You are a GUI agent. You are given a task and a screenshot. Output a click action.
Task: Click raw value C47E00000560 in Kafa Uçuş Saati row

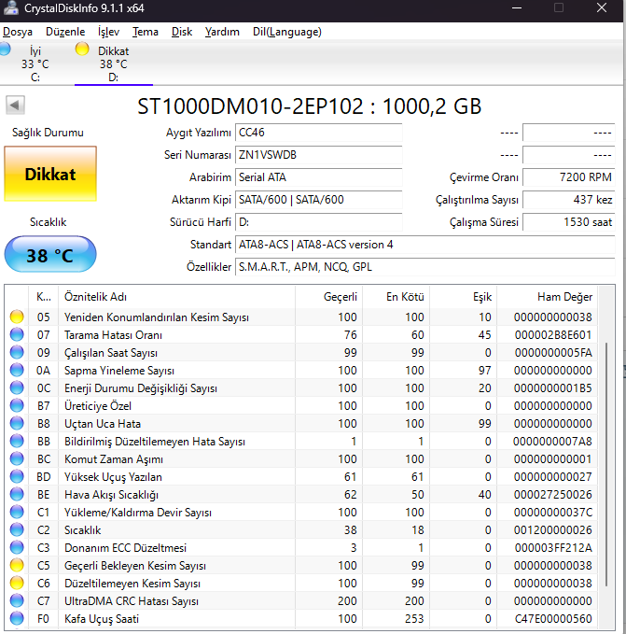point(553,619)
